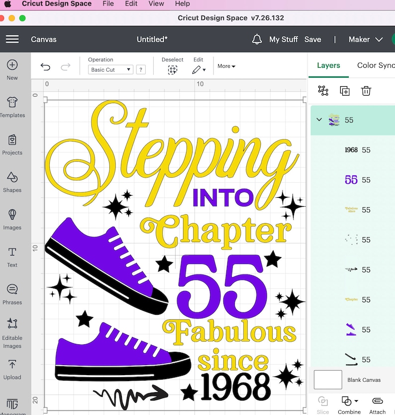Image resolution: width=395 pixels, height=415 pixels.
Task: Collapse the 55 group layer
Action: pos(319,120)
